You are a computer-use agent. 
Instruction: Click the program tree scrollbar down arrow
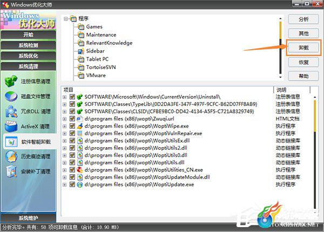click(280, 77)
